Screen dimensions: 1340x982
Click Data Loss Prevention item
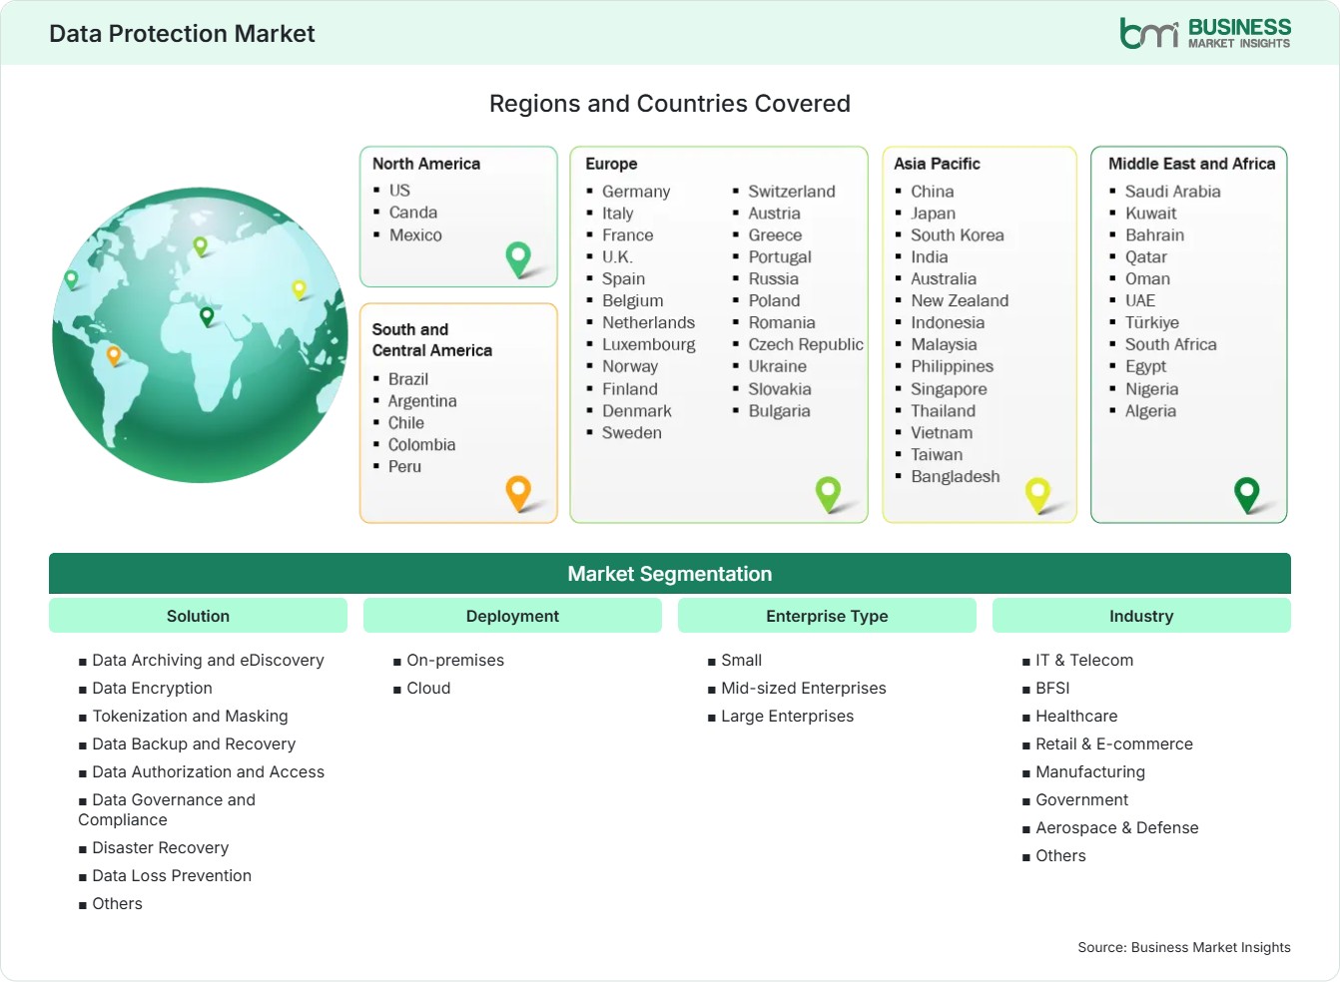(x=172, y=876)
